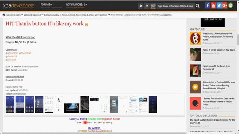Image resolution: width=239 pixels, height=134 pixels.
Task: Open the settings gear icon in header
Action: tap(141, 6)
